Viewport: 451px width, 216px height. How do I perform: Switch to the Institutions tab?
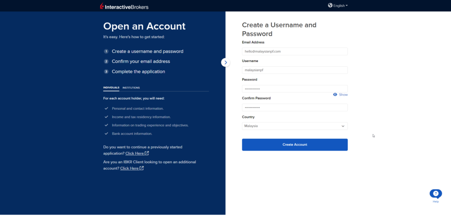[x=131, y=88]
